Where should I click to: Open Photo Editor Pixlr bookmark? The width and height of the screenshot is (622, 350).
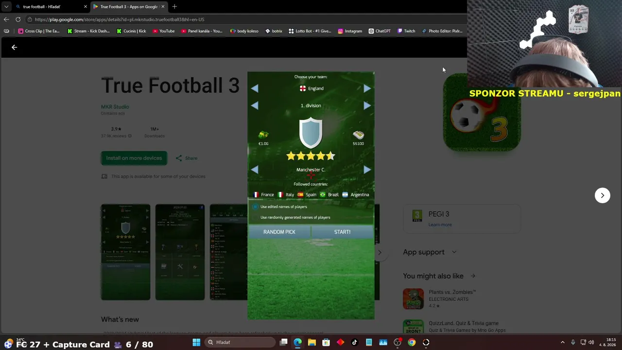tap(442, 31)
